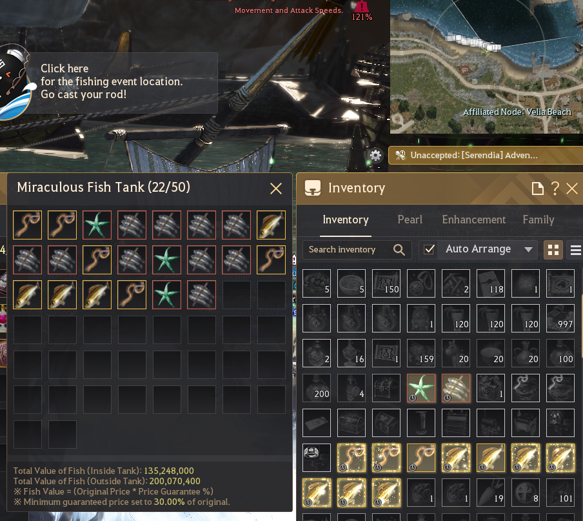Click the settings gear icon beside quest tracker
This screenshot has width=583, height=521.
(x=375, y=155)
